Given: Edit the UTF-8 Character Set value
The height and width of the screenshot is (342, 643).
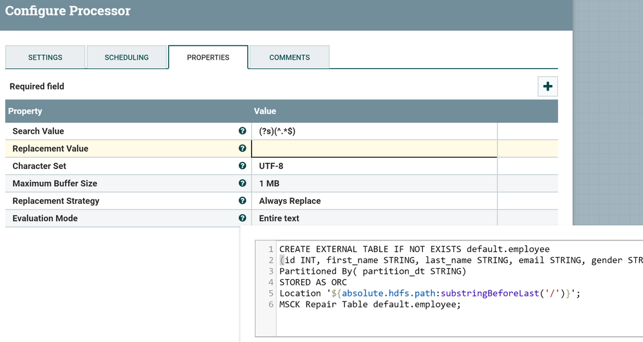Looking at the screenshot, I should [373, 166].
